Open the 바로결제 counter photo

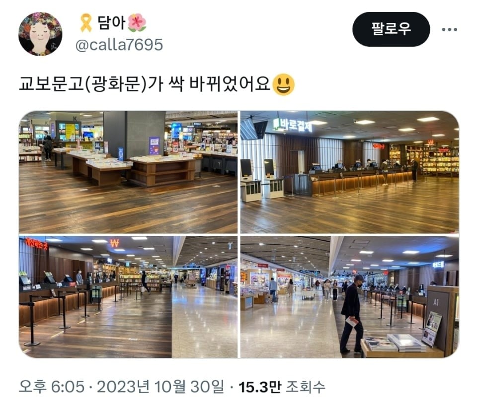tap(349, 172)
